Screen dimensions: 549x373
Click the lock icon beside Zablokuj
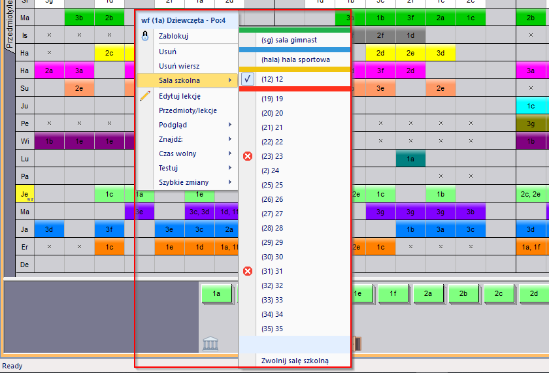[146, 37]
